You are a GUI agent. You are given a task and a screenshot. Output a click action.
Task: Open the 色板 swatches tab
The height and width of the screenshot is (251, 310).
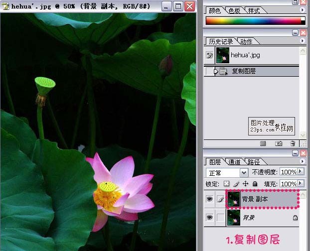pyautogui.click(x=234, y=10)
